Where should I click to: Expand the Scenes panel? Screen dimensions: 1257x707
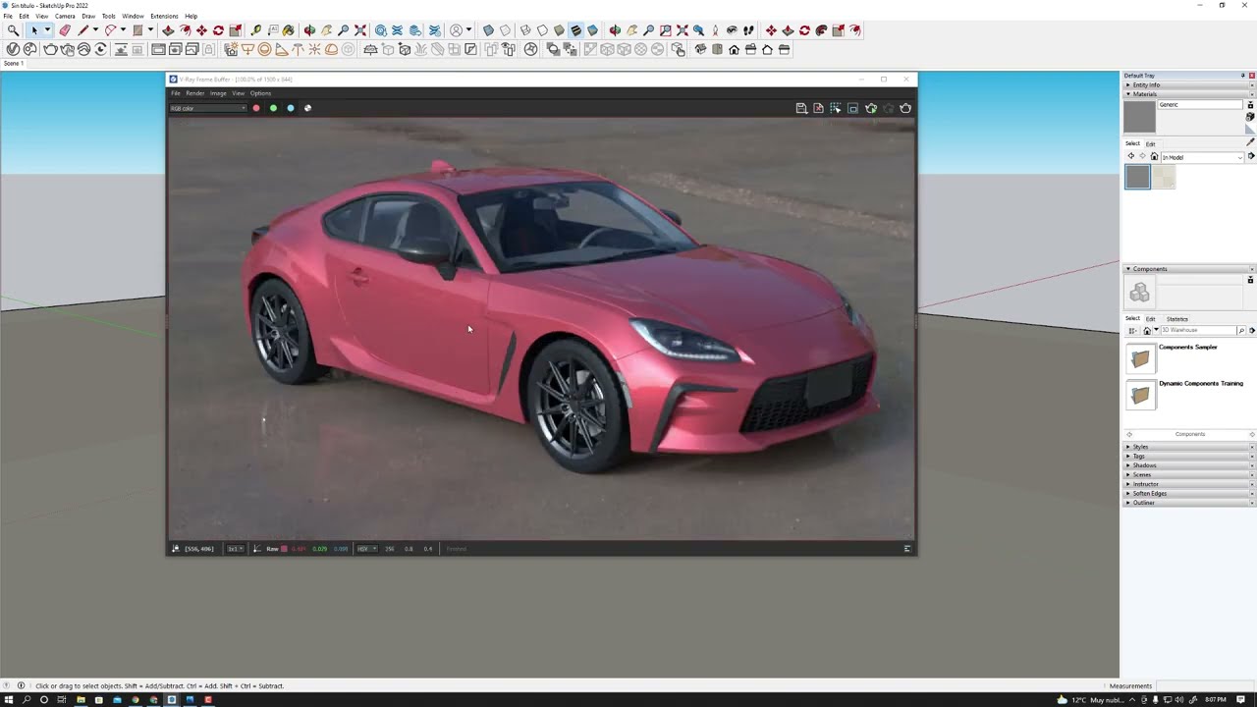click(x=1189, y=474)
